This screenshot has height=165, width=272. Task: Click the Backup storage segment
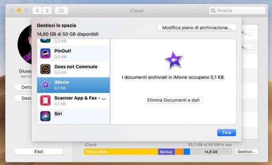[166, 152]
